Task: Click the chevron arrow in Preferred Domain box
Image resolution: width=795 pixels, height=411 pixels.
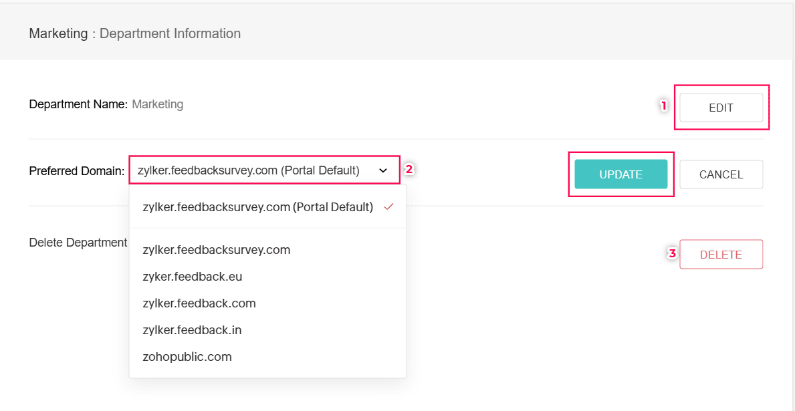Action: [x=383, y=170]
